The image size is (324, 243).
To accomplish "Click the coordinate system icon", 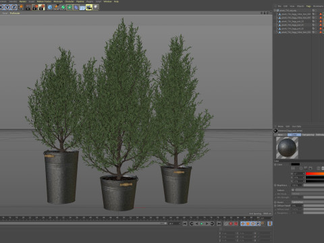I will click(x=20, y=7).
